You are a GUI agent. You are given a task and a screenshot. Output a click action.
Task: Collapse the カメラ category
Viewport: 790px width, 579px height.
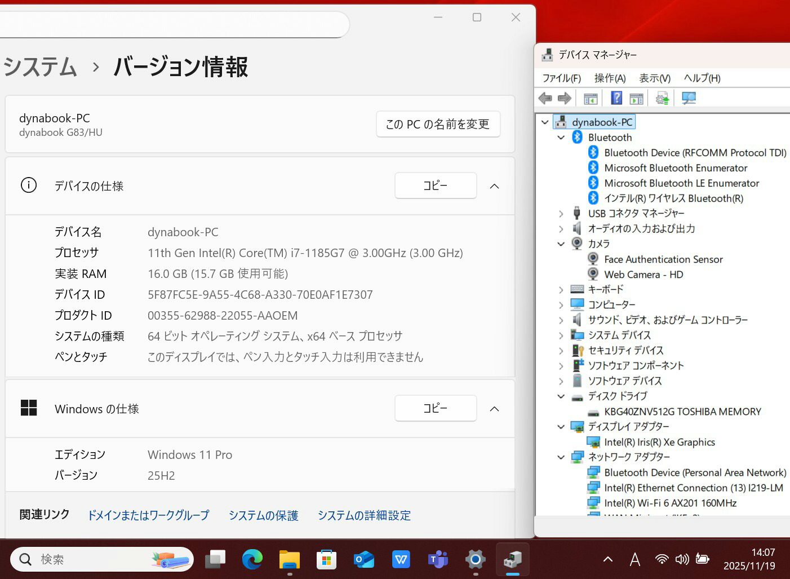pyautogui.click(x=561, y=244)
